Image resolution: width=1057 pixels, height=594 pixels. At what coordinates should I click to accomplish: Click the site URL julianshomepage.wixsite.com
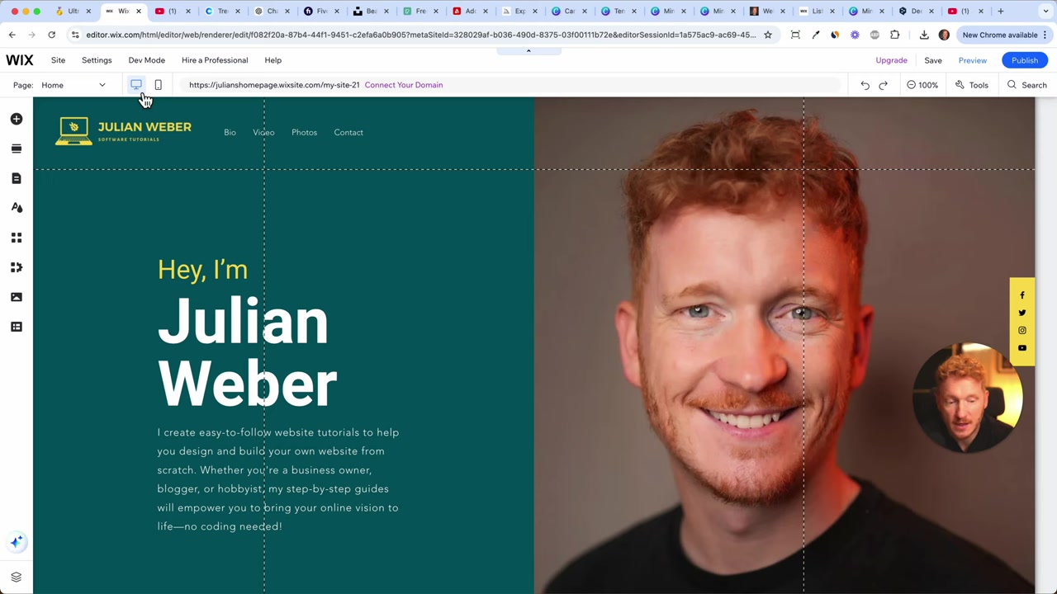tap(274, 85)
